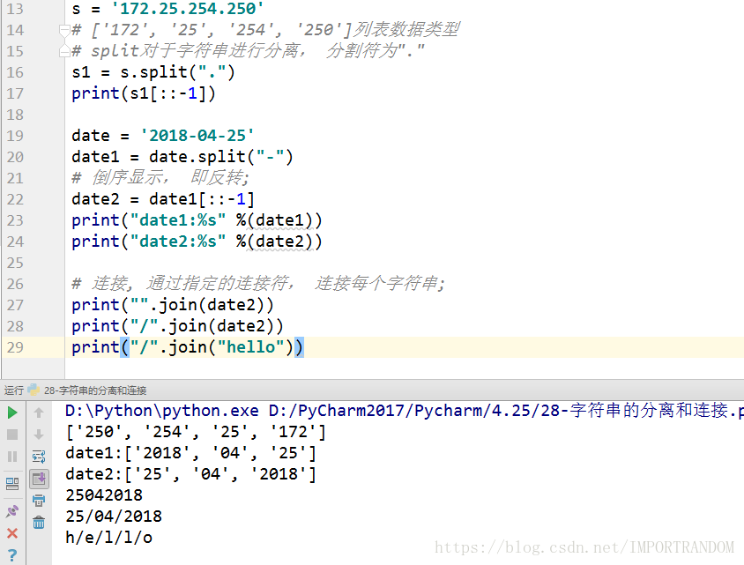This screenshot has width=744, height=565.
Task: Collapse the comment fold marker on line 14
Action: [x=64, y=30]
